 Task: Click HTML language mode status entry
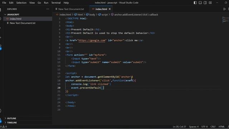[x=221, y=126]
